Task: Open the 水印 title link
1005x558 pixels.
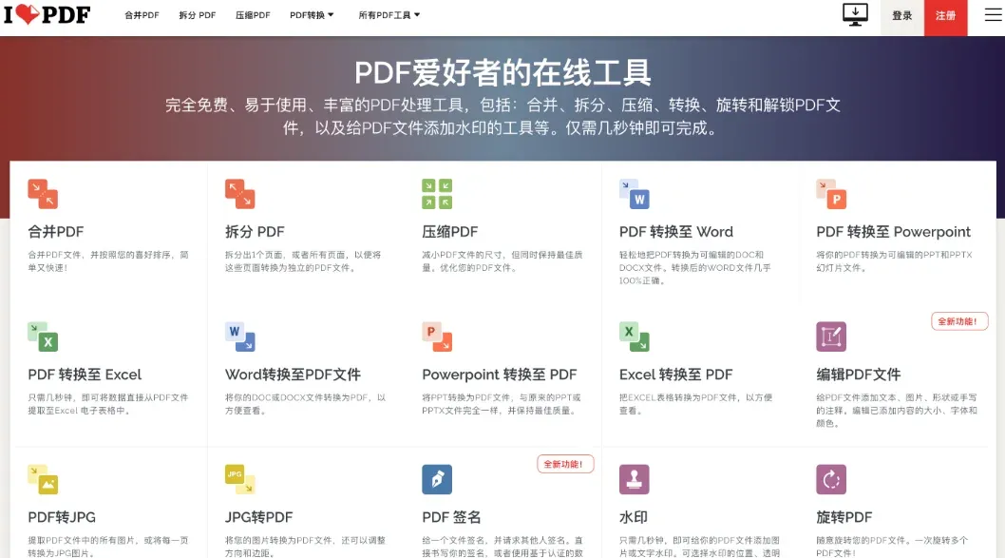Action: (634, 517)
